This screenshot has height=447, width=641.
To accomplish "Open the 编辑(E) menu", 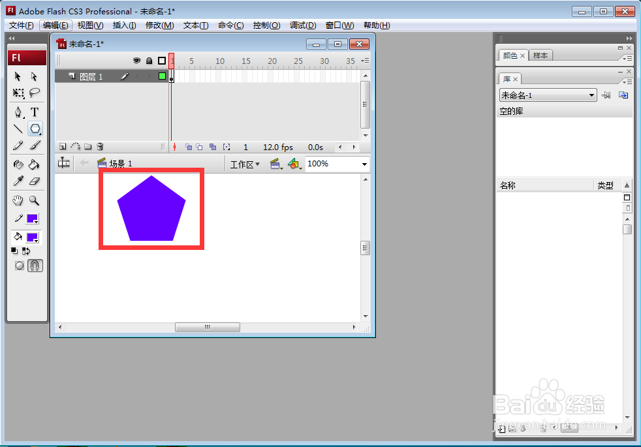I will click(x=55, y=25).
